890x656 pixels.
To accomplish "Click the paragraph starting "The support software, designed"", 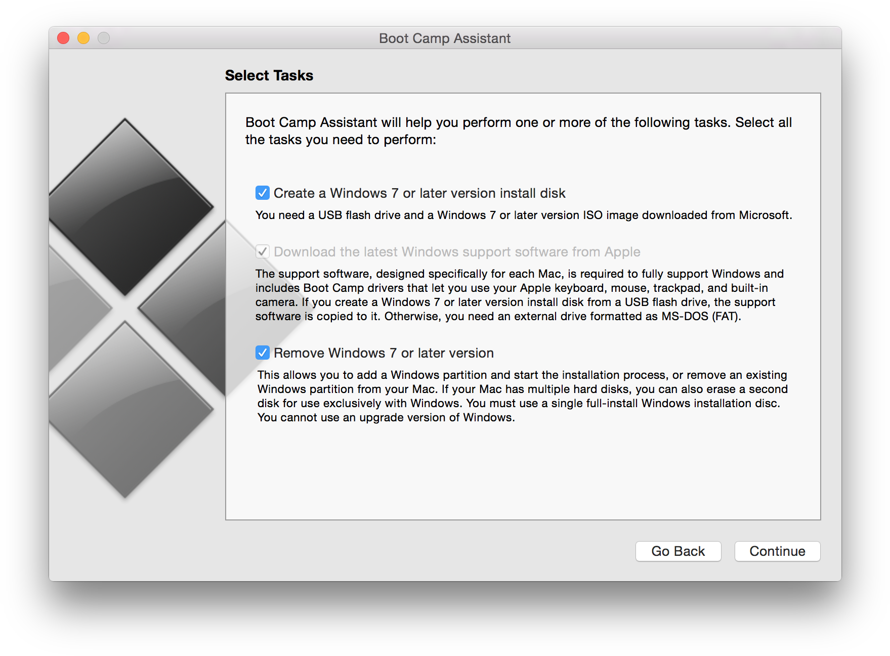I will tap(520, 295).
